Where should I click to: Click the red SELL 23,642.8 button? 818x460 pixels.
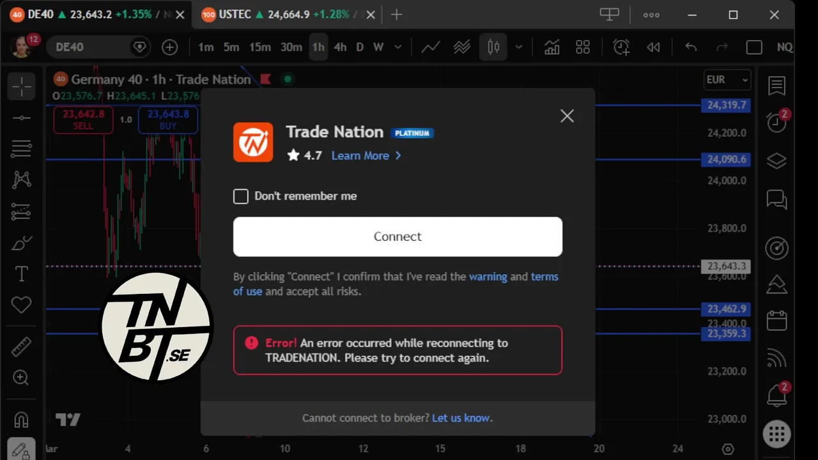tap(83, 119)
